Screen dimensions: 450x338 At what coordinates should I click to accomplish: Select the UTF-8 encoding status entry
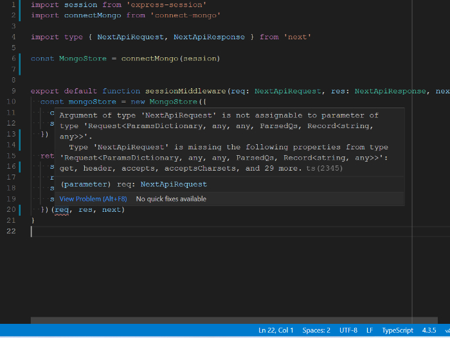348,330
